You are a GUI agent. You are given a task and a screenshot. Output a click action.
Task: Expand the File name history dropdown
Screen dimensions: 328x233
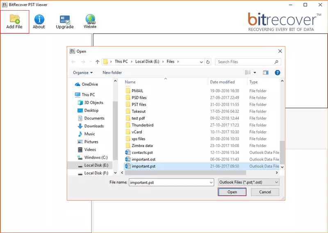211,182
